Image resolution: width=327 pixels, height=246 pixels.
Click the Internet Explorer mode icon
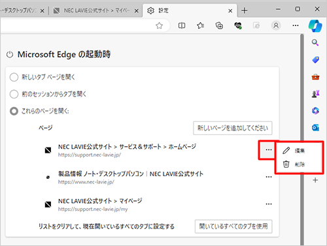point(256,25)
